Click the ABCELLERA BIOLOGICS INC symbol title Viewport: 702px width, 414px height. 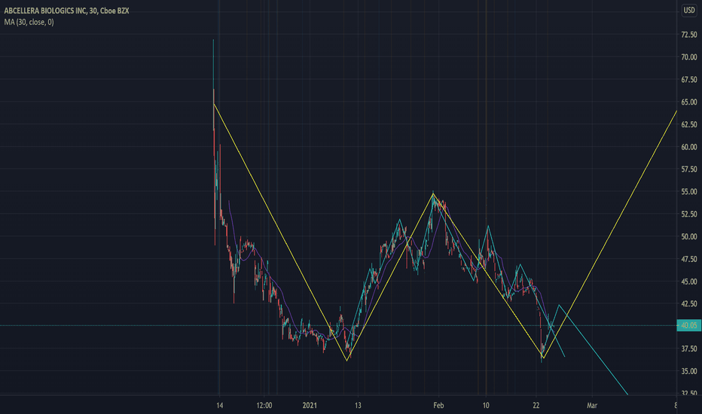[67, 11]
